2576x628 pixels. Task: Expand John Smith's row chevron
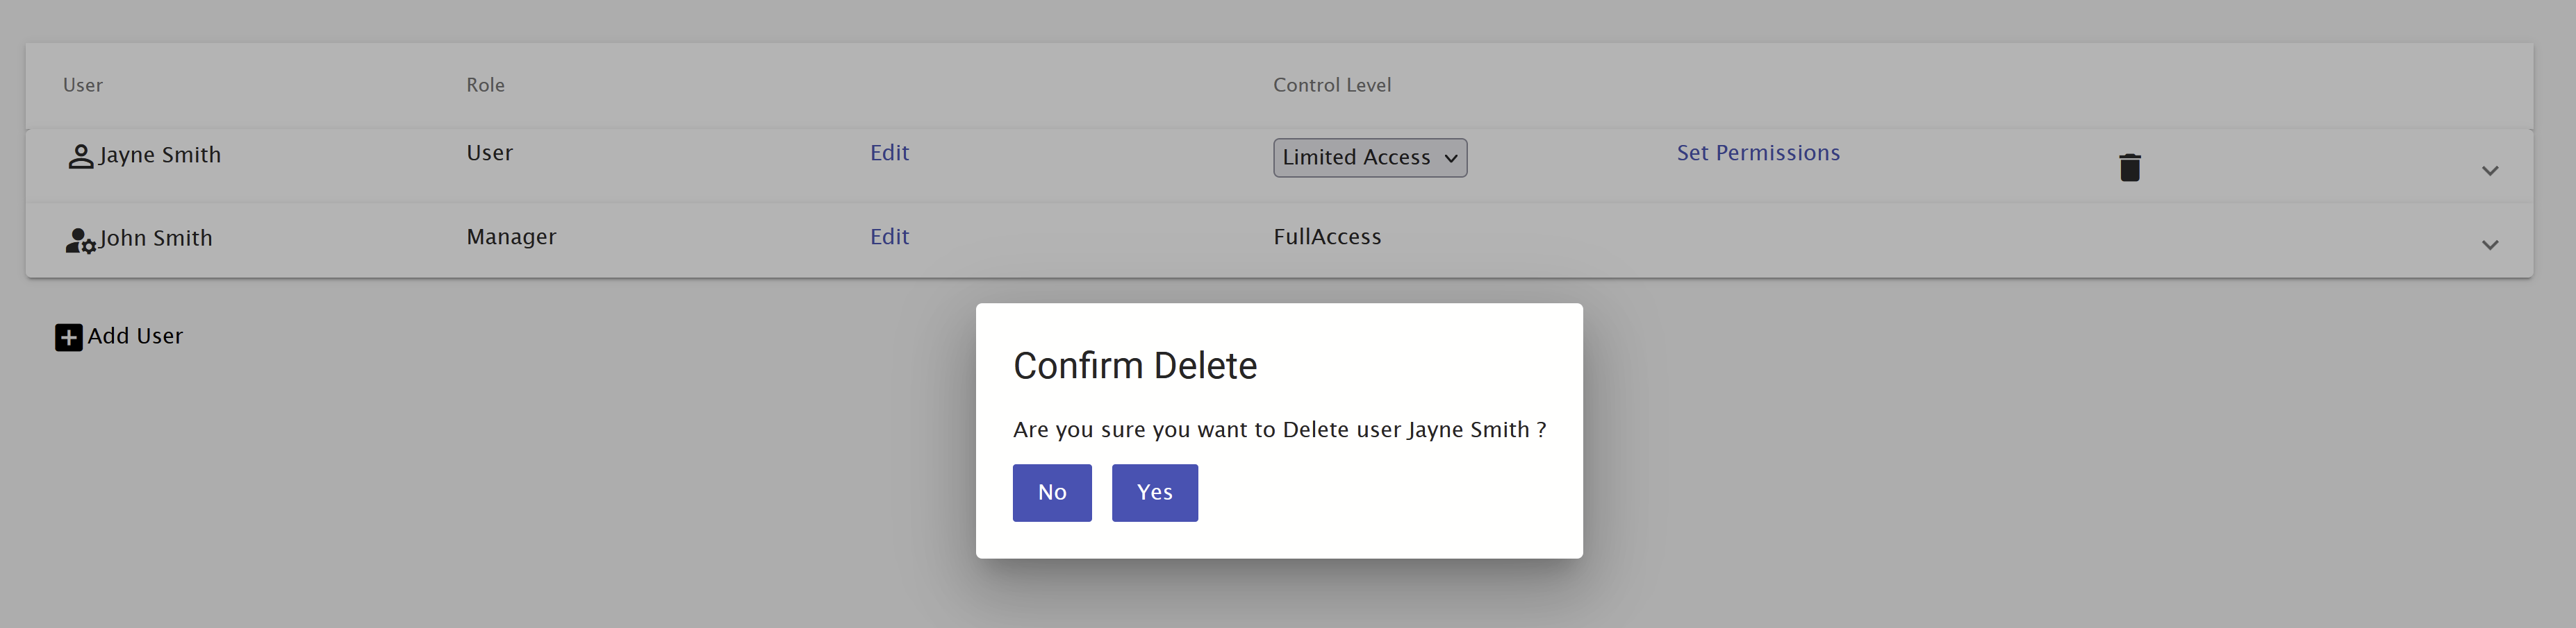[2490, 245]
